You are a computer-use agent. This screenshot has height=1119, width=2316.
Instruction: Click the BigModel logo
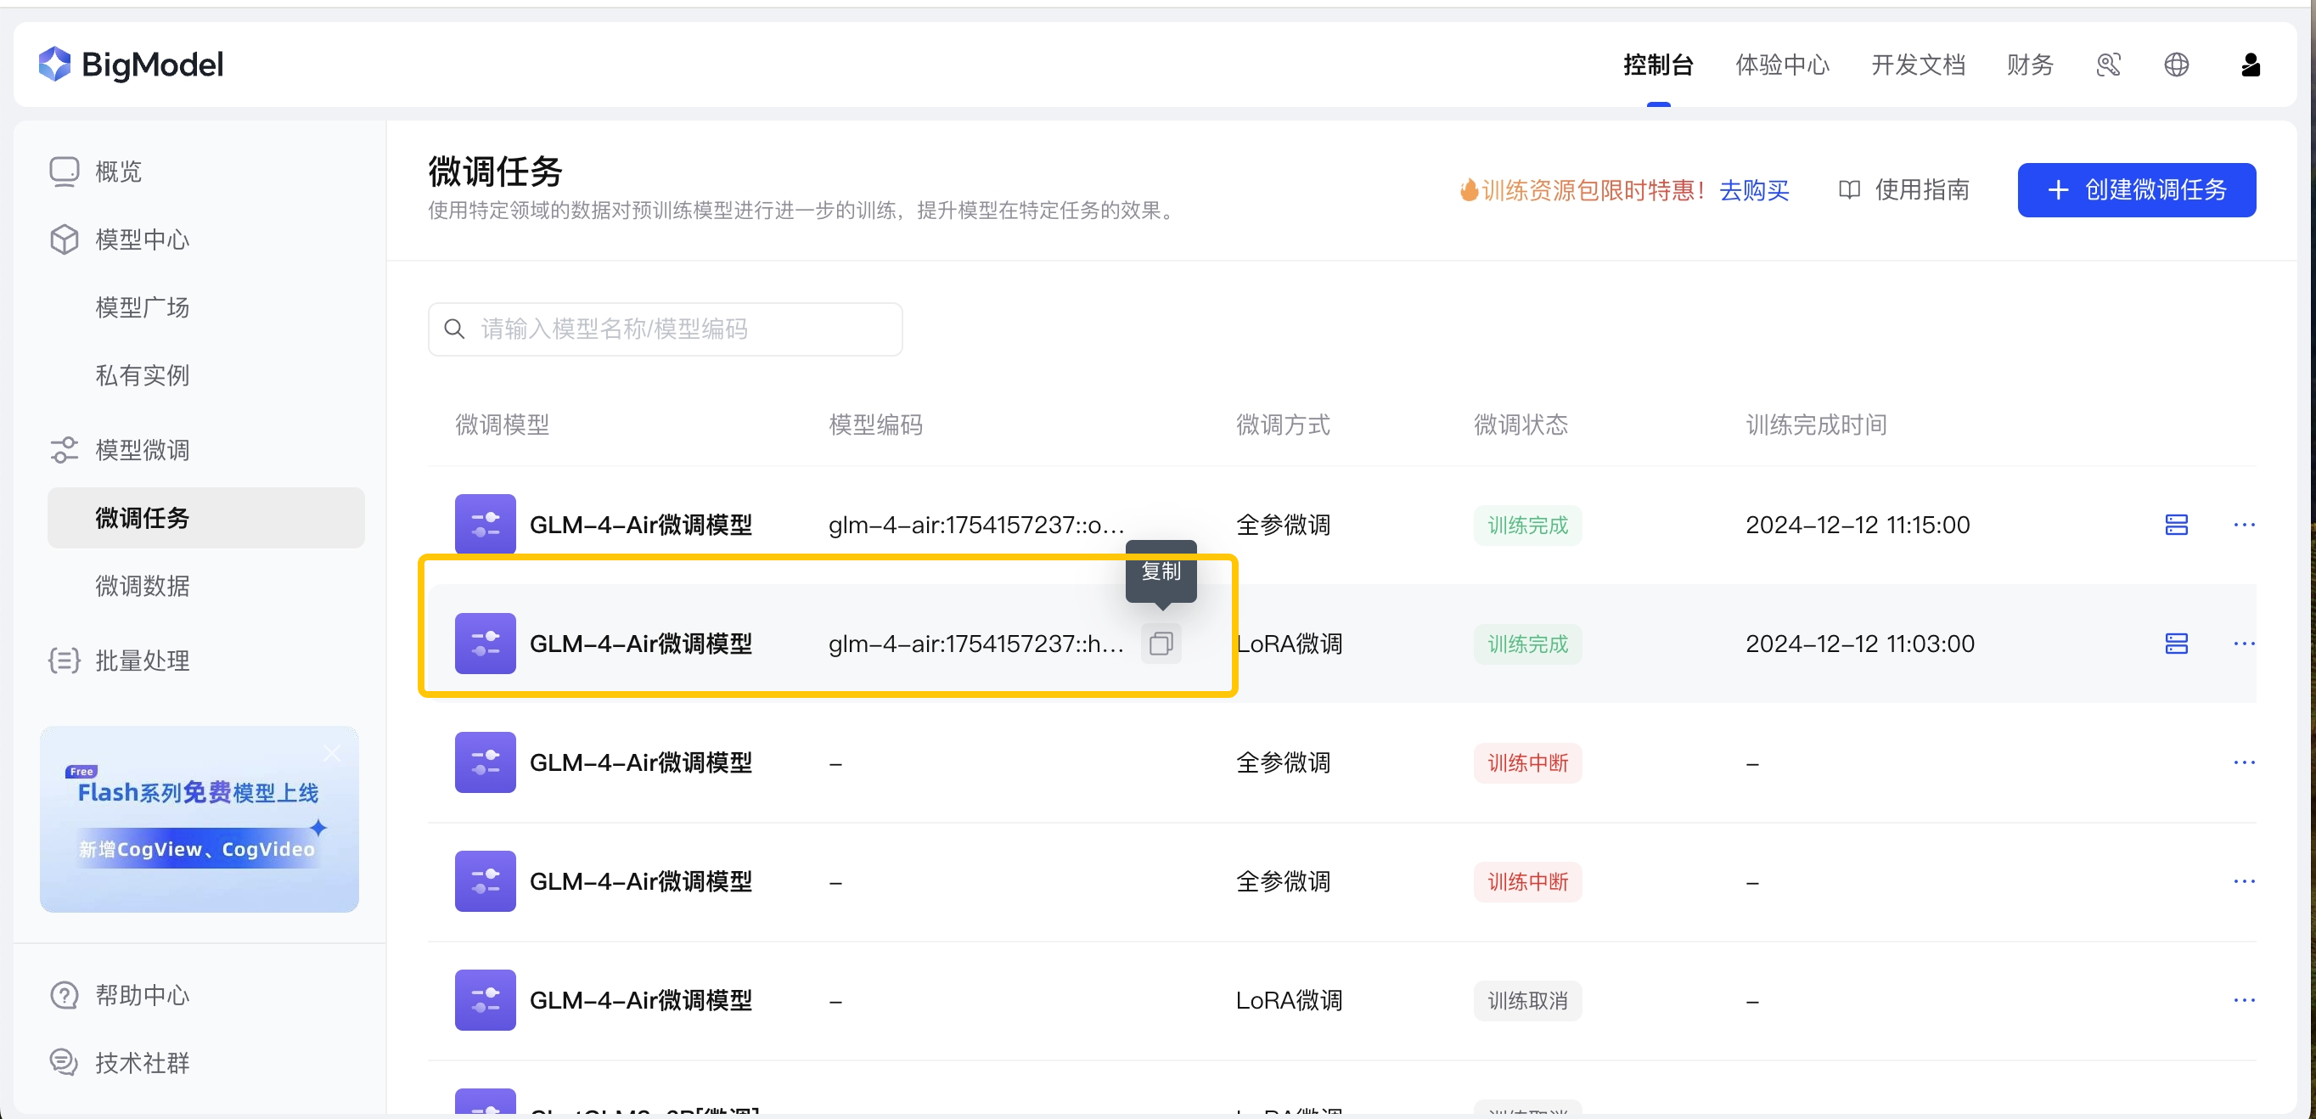(131, 65)
